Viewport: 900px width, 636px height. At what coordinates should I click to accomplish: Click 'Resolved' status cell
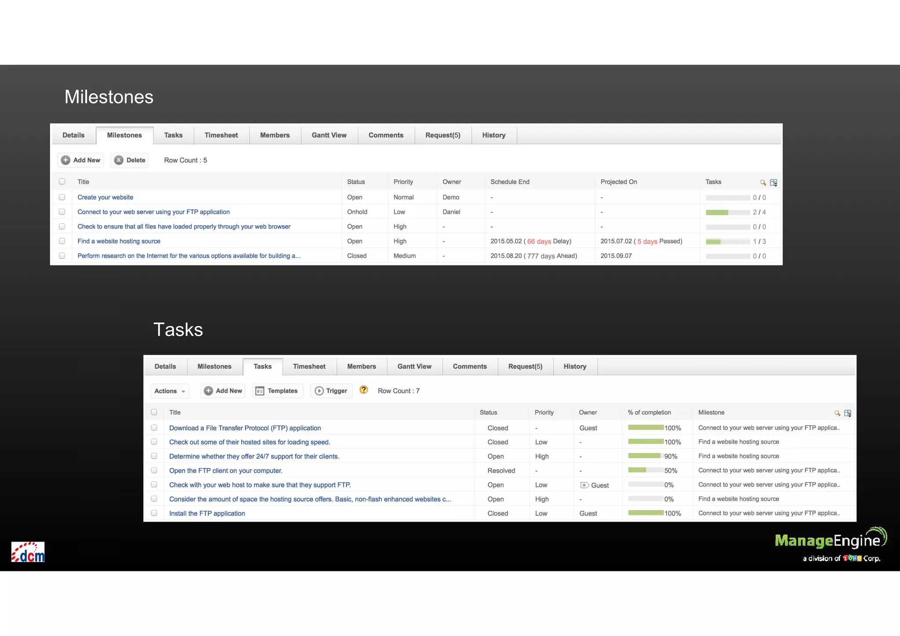point(501,470)
